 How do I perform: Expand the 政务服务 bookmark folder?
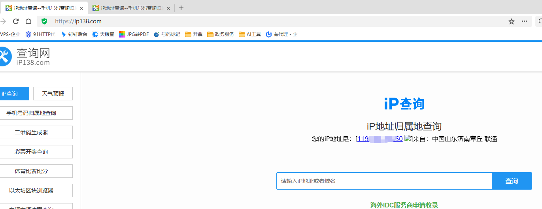221,34
